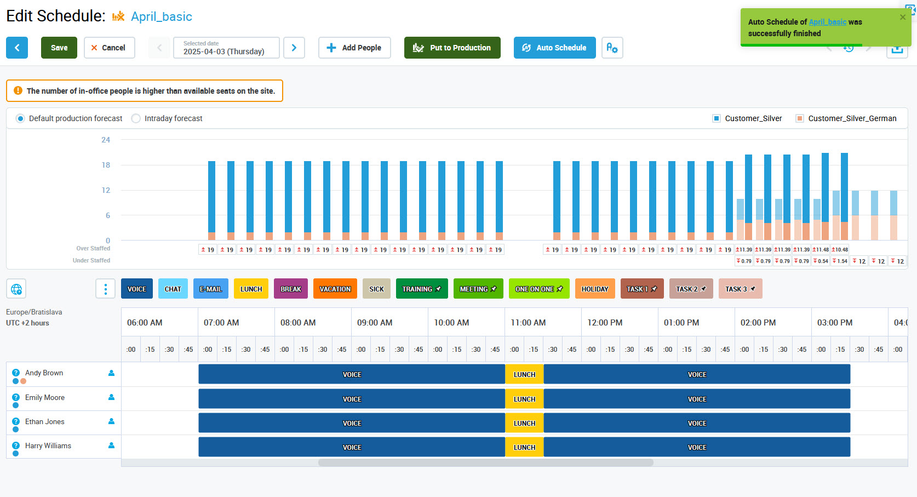
Task: Go to the next date
Action: [294, 48]
